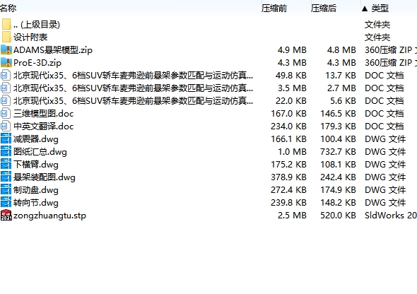The width and height of the screenshot is (417, 294).
Task: Click the 悬架装配图.dwg file icon
Action: click(x=6, y=177)
